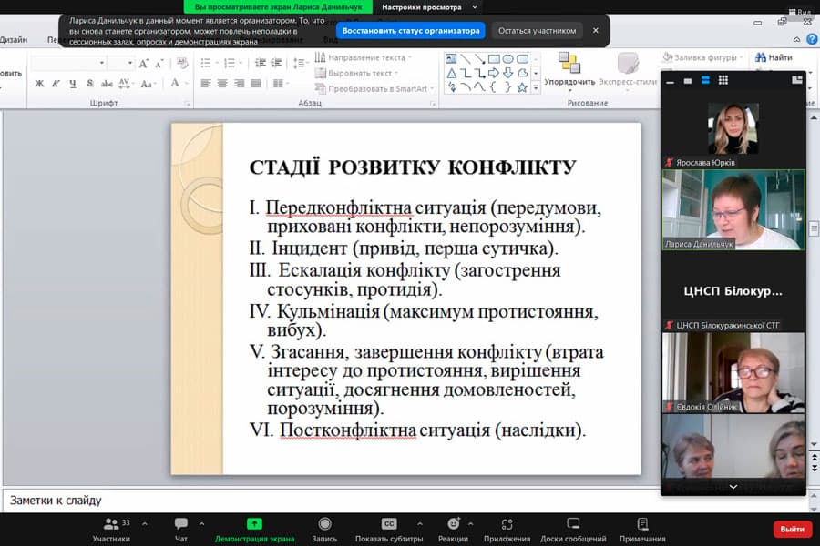Screen dimensions: 820x546
Task: Open the Направление текста dropdown
Action: [x=363, y=57]
